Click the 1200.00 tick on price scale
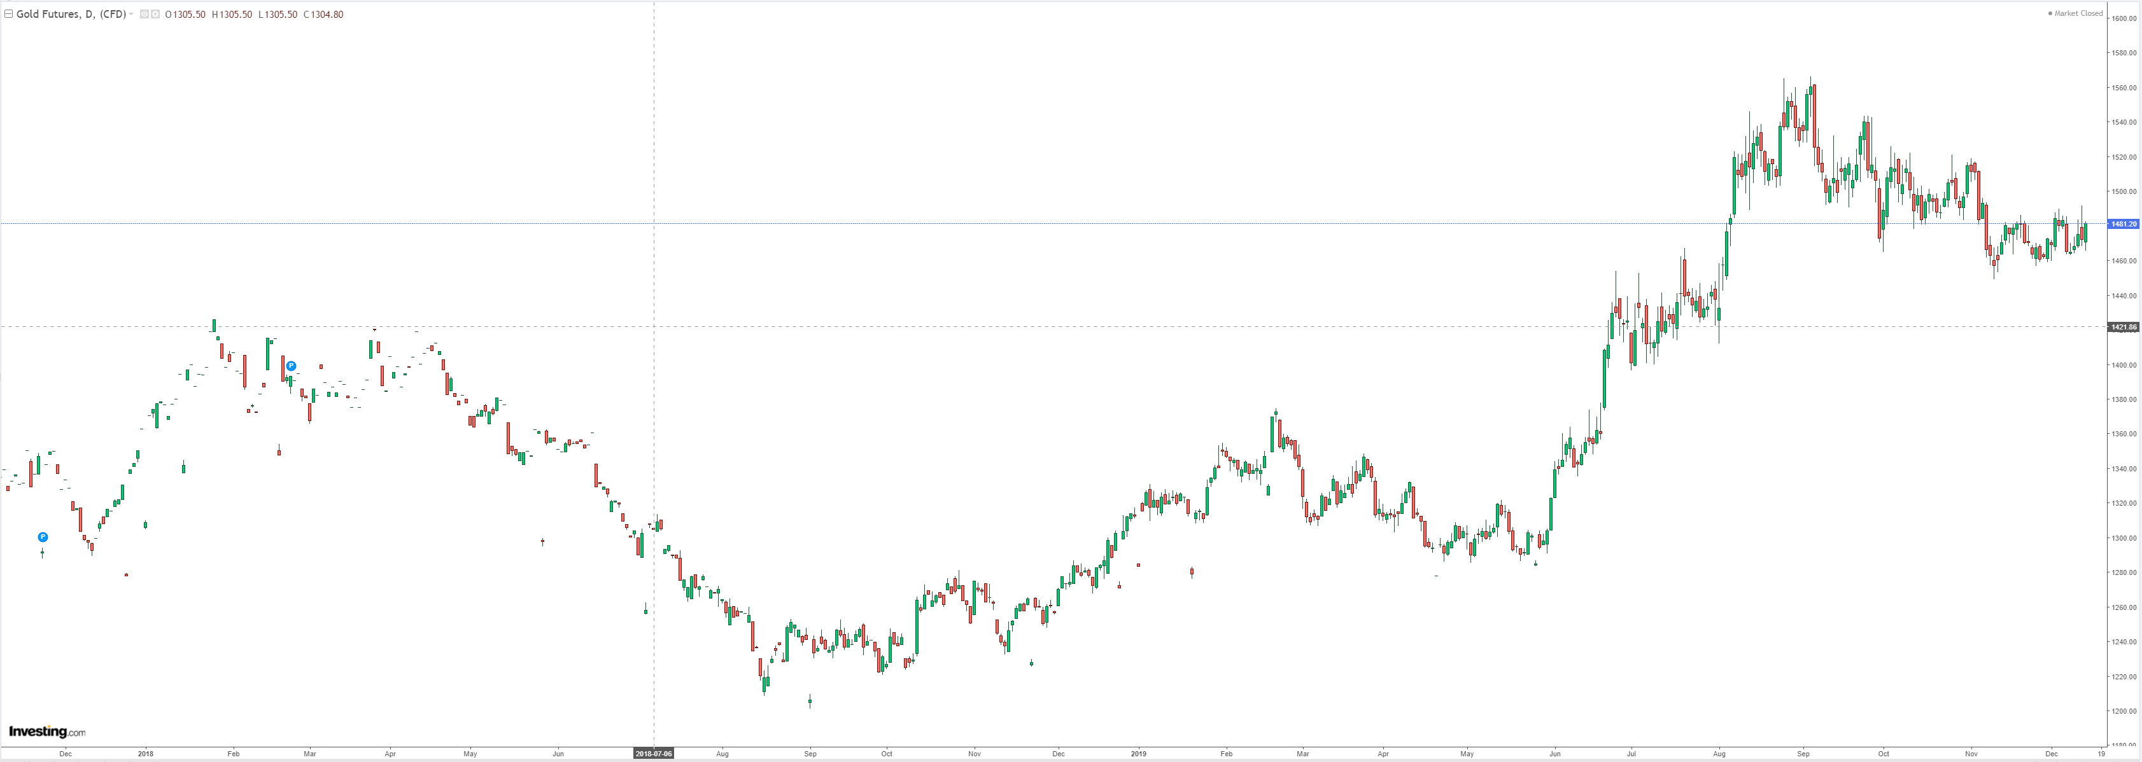Image resolution: width=2142 pixels, height=762 pixels. (2125, 711)
